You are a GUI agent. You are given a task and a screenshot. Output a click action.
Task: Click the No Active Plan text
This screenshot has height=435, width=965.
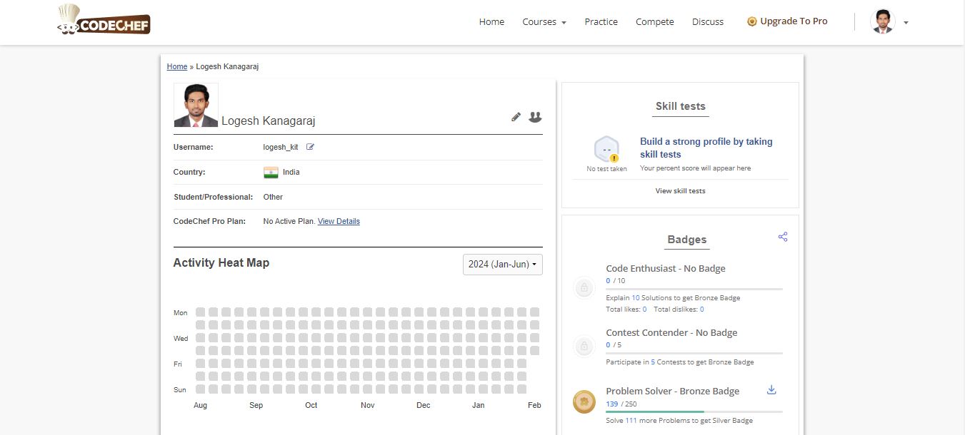click(x=289, y=221)
